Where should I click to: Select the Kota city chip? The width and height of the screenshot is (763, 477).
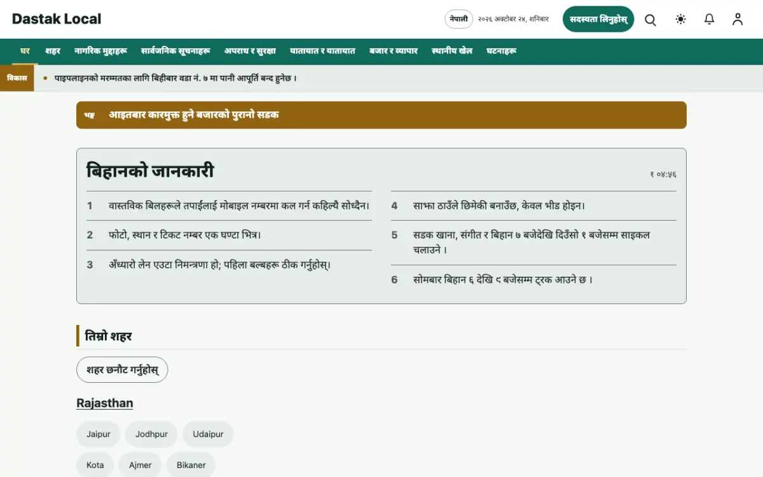click(95, 465)
